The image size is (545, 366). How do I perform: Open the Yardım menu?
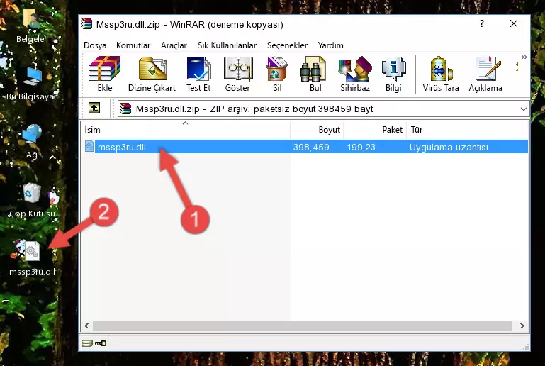330,45
